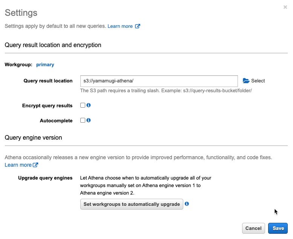Screen dimensions: 293x239
Task: Open the primary workgroup link
Action: 45,65
